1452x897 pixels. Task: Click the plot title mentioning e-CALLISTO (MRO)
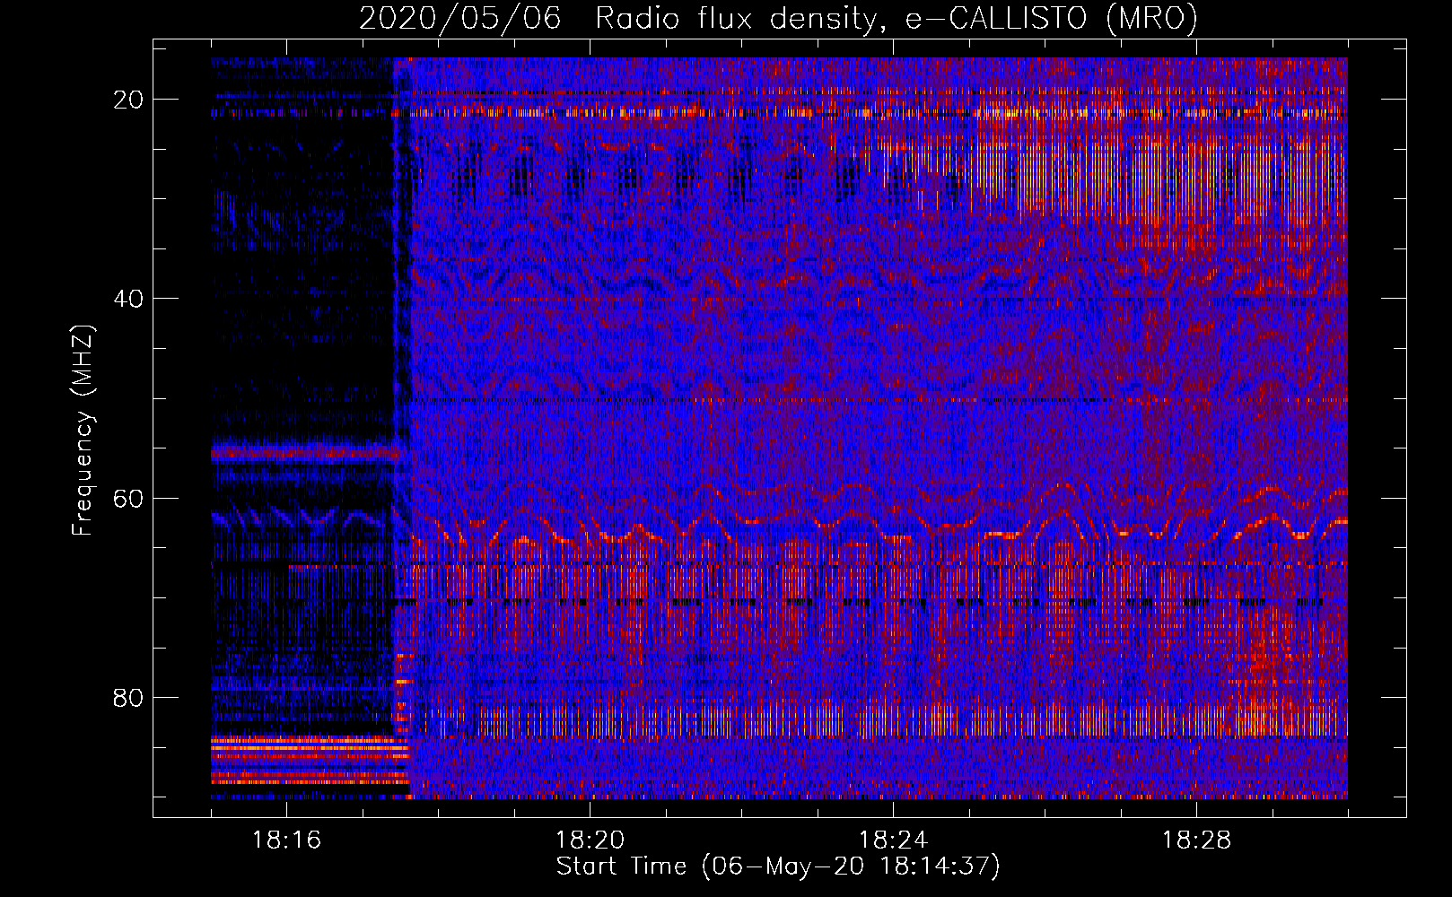point(778,18)
